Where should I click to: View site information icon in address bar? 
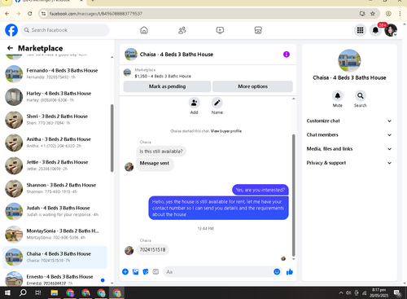click(43, 14)
